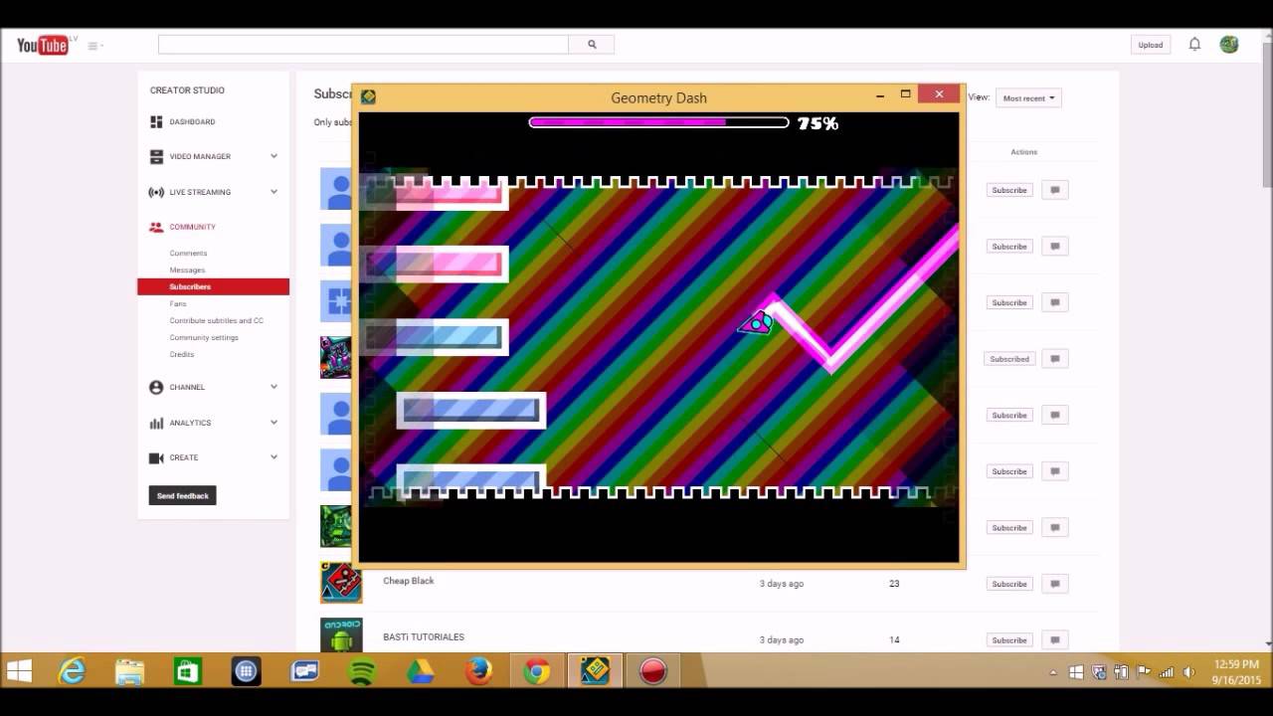Image resolution: width=1273 pixels, height=716 pixels.
Task: Click subscriber count '23'
Action: 894,584
